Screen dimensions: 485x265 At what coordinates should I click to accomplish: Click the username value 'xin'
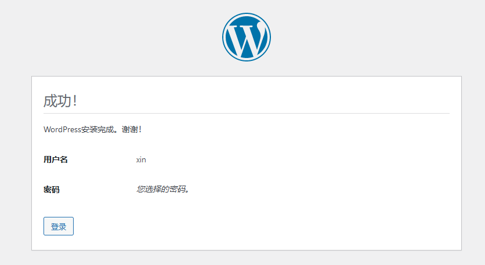(x=141, y=160)
